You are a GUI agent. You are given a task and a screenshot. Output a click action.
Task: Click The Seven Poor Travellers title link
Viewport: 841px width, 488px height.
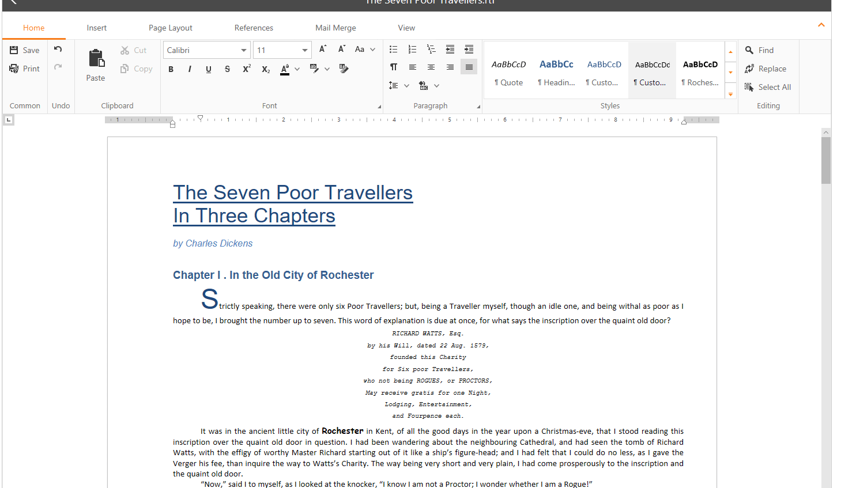293,192
